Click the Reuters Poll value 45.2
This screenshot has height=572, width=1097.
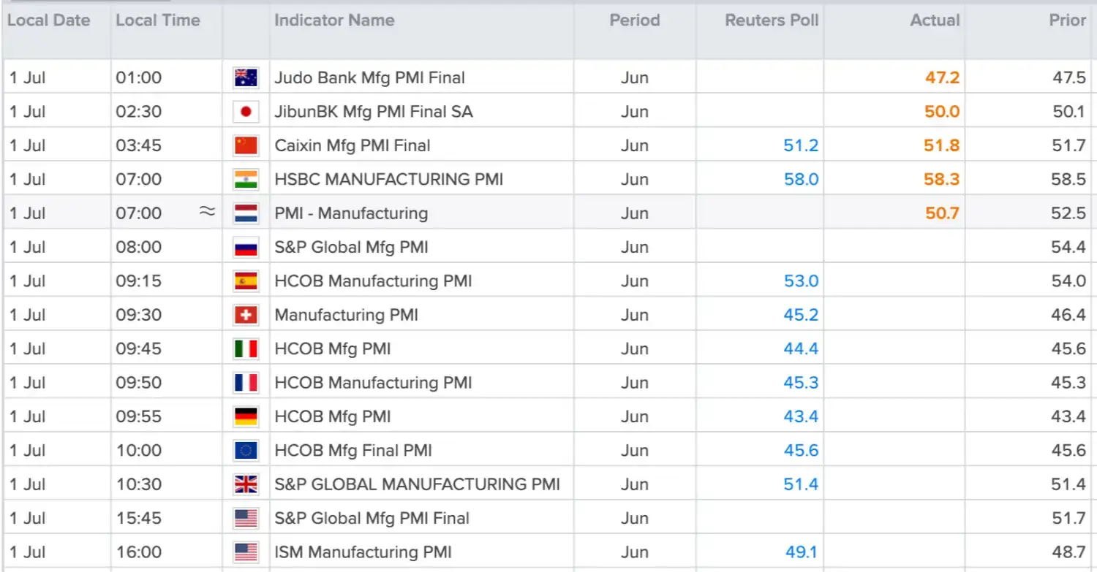pos(801,315)
